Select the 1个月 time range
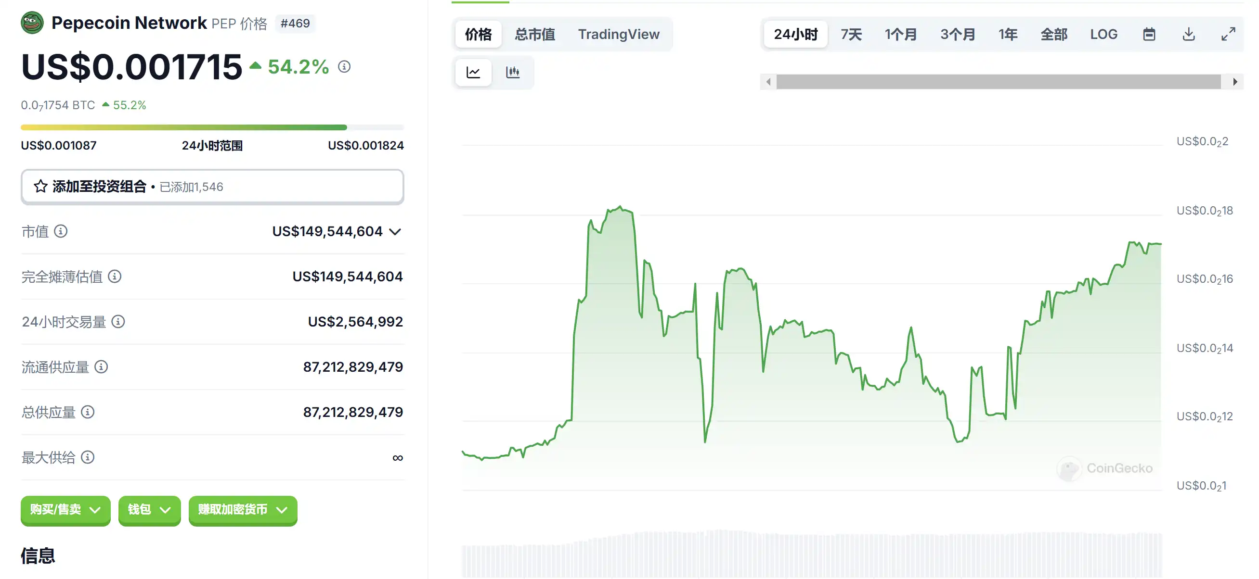The width and height of the screenshot is (1259, 579). coord(900,34)
